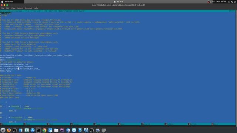The image size is (237, 133).
Task: Click the power icon in the top bar
Action: coord(235,1)
